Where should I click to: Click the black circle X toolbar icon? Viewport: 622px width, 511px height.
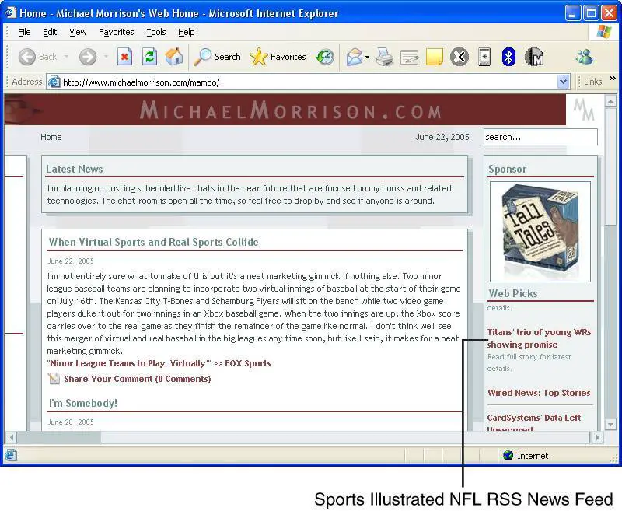click(x=460, y=57)
